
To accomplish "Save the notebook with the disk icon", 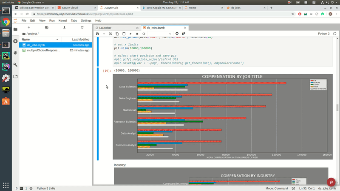I will click(x=97, y=34).
